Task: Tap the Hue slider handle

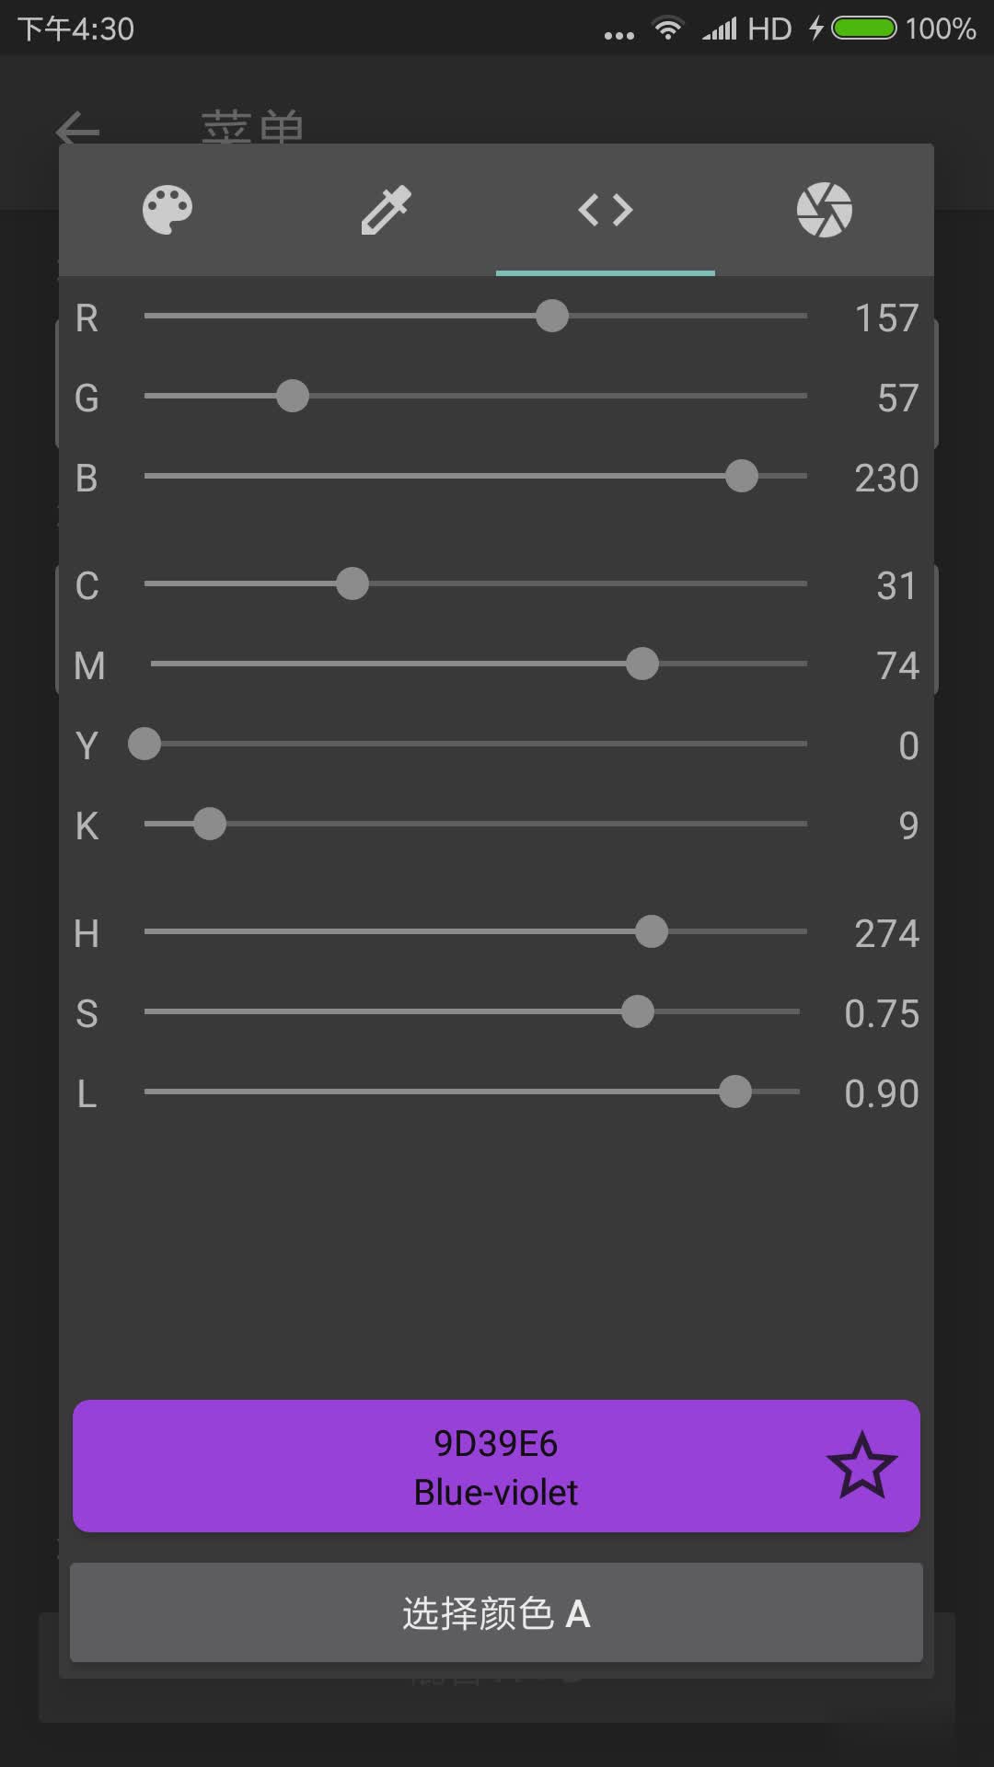Action: [x=652, y=931]
